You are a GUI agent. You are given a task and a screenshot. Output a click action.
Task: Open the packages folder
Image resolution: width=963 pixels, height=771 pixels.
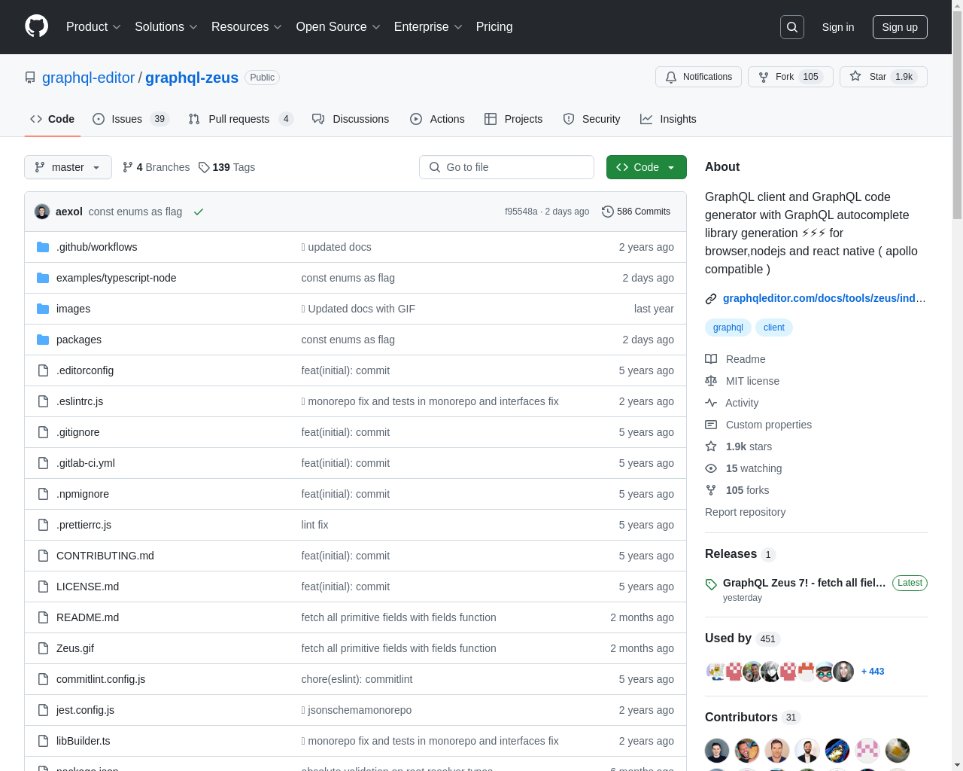79,340
